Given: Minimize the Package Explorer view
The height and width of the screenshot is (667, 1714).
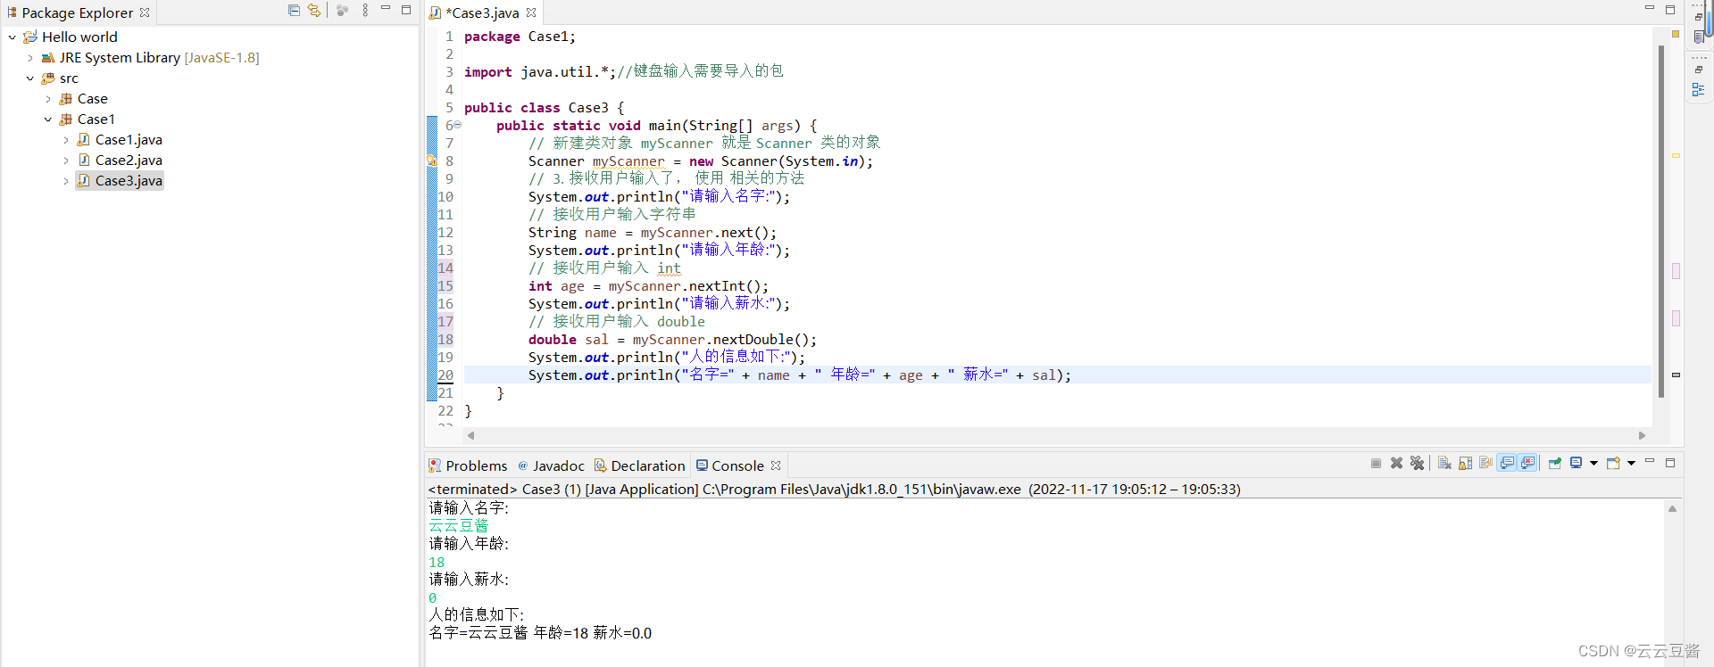Looking at the screenshot, I should pyautogui.click(x=386, y=10).
